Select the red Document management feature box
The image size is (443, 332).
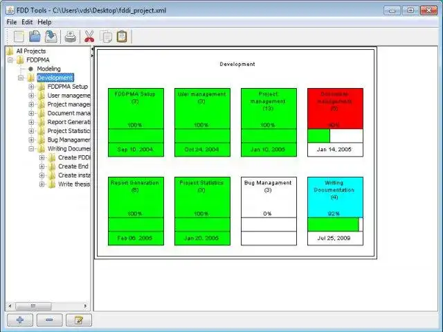point(335,122)
